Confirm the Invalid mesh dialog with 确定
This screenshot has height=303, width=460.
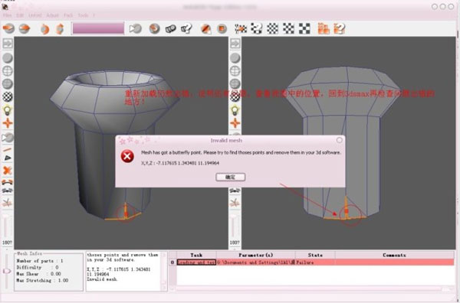230,177
